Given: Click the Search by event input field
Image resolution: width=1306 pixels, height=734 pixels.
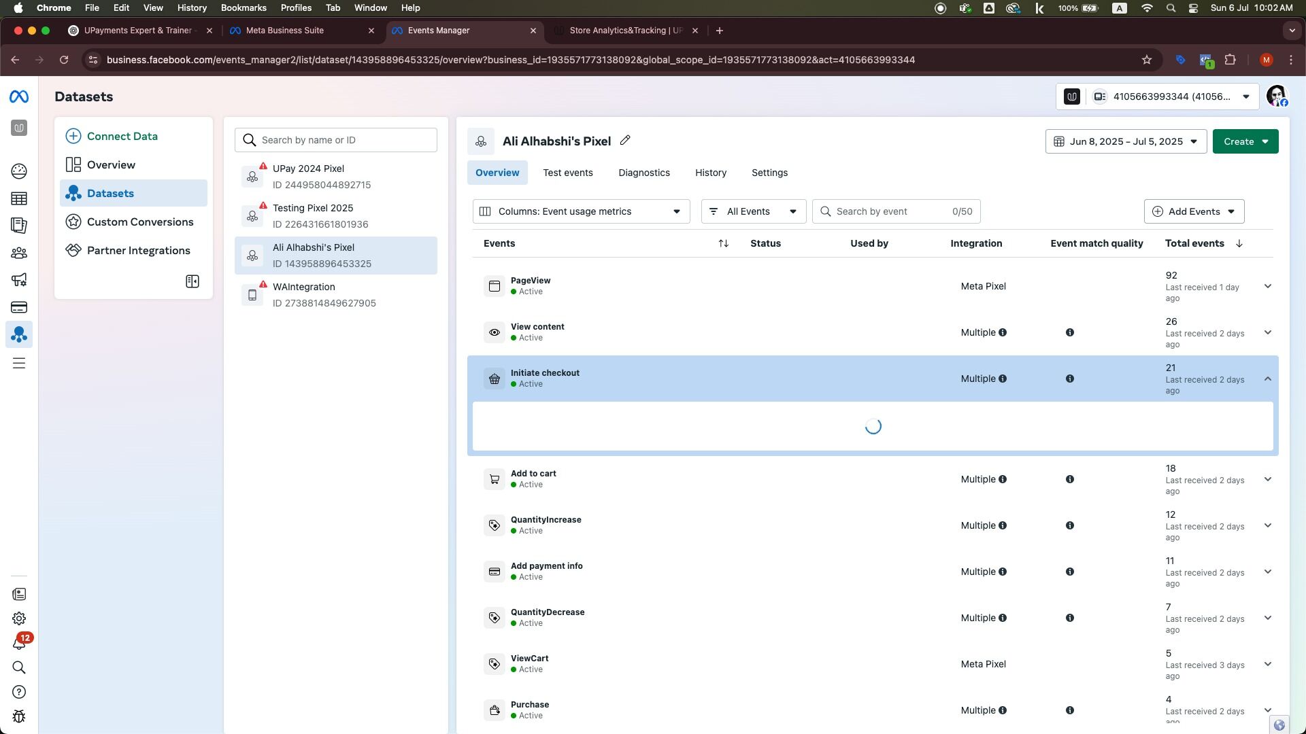Looking at the screenshot, I should [891, 211].
